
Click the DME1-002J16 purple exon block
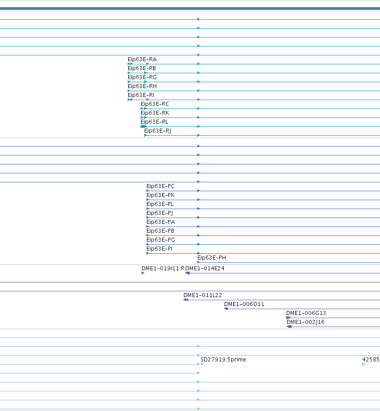289,327
